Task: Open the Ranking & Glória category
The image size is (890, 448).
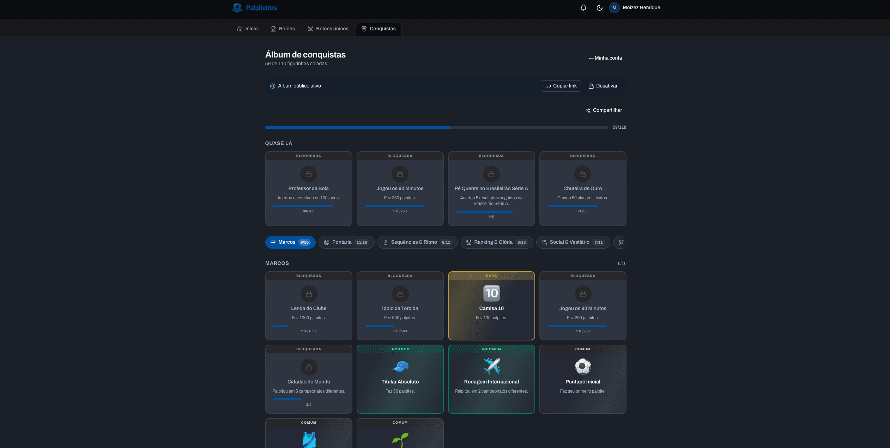Action: [x=497, y=242]
